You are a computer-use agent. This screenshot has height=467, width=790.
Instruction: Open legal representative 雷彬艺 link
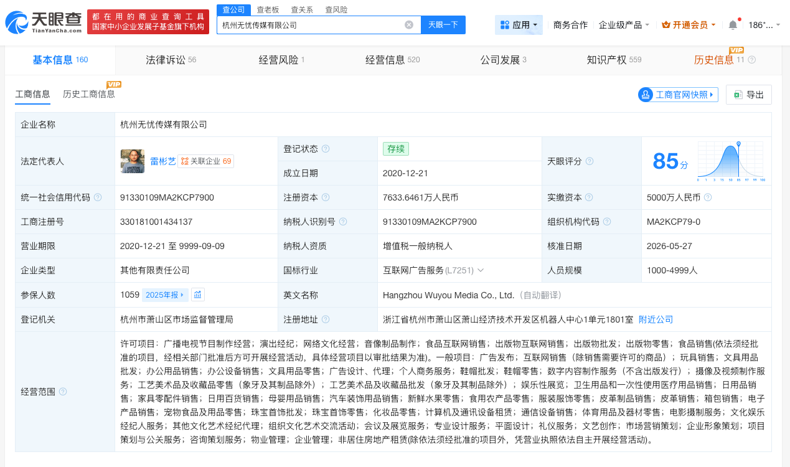[x=162, y=161]
